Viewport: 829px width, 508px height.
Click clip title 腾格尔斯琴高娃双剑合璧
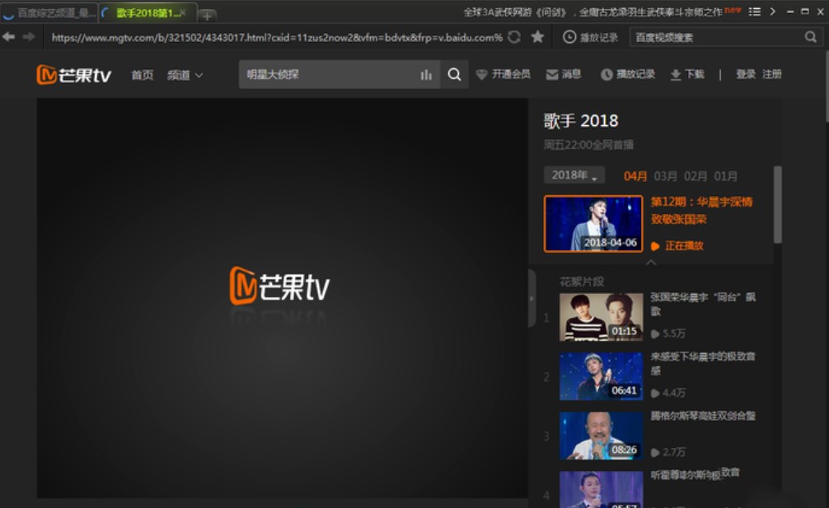click(x=703, y=416)
